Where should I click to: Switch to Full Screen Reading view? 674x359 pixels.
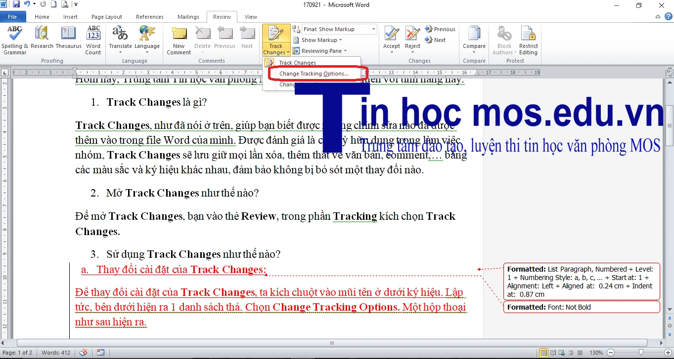tap(553, 353)
